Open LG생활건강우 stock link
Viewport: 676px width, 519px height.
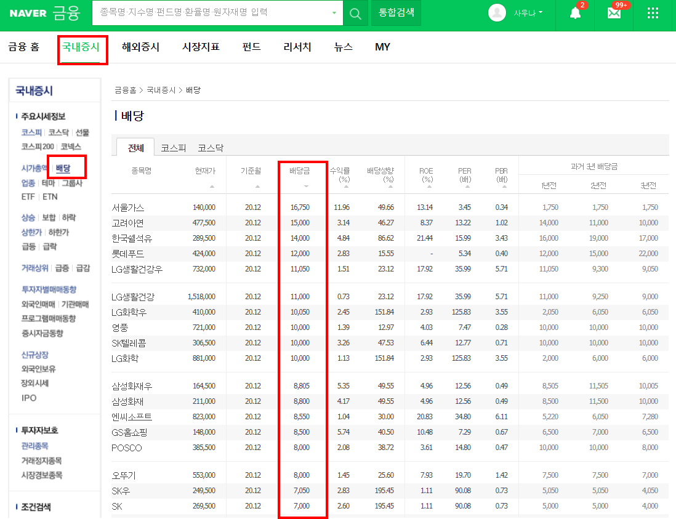pyautogui.click(x=137, y=269)
